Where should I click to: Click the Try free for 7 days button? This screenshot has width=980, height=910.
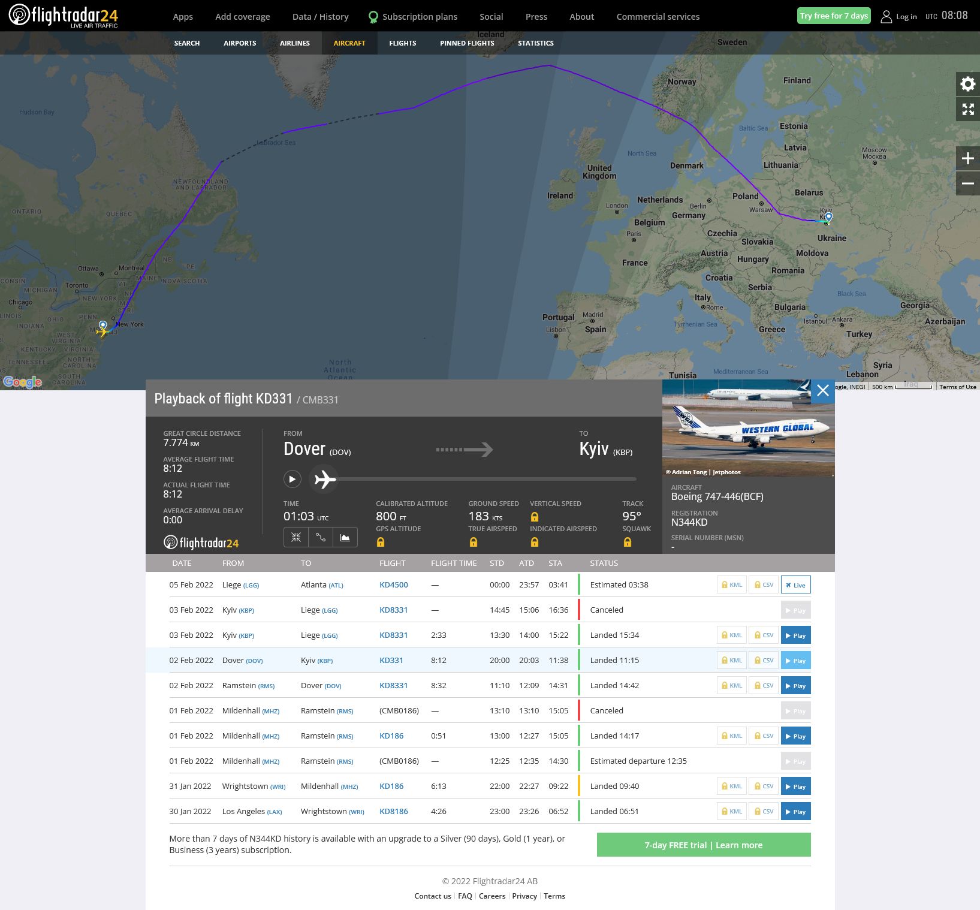pyautogui.click(x=834, y=16)
